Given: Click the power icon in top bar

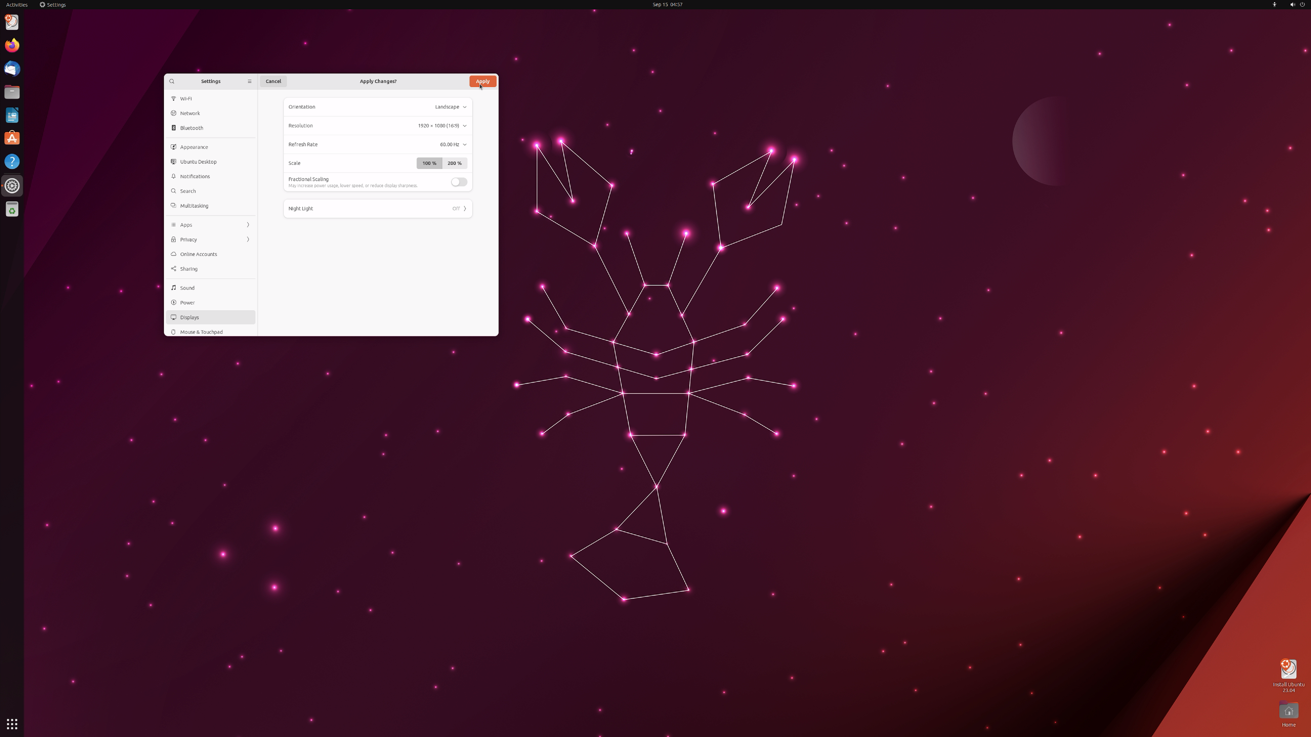Looking at the screenshot, I should (1302, 5).
